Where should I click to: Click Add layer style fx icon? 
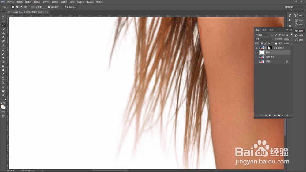point(266,115)
